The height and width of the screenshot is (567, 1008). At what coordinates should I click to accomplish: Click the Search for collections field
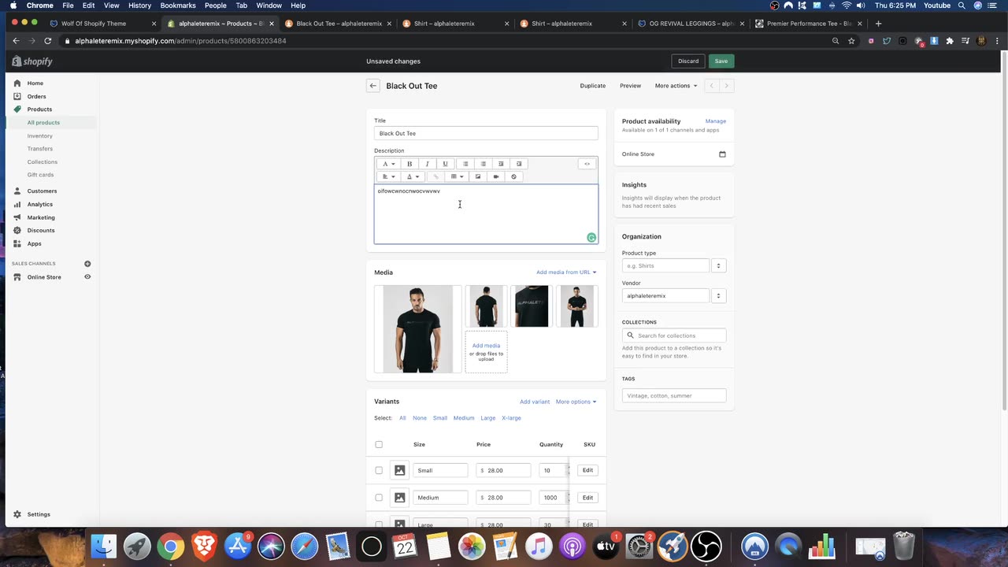click(x=674, y=335)
